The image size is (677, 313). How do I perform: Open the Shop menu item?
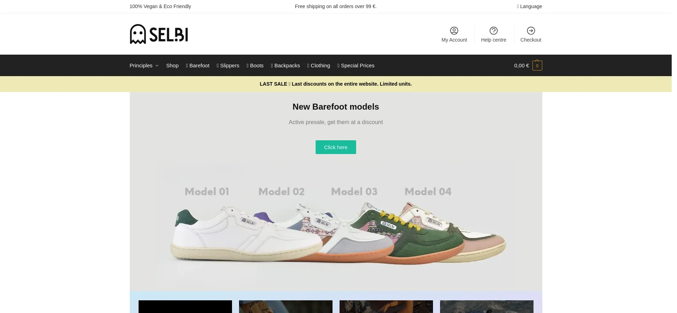click(x=172, y=66)
